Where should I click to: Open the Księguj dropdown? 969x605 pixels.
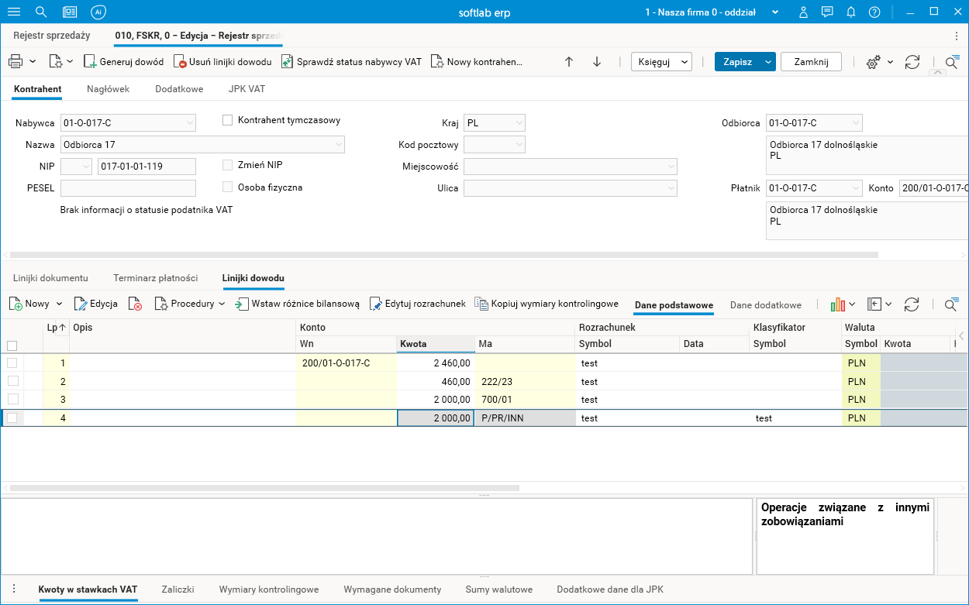662,62
